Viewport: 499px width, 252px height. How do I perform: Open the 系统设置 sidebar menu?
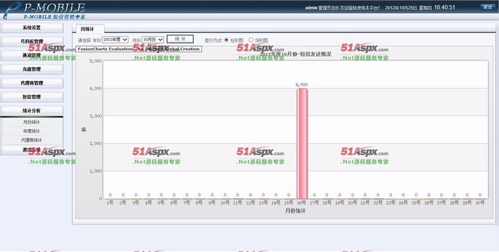click(x=31, y=28)
